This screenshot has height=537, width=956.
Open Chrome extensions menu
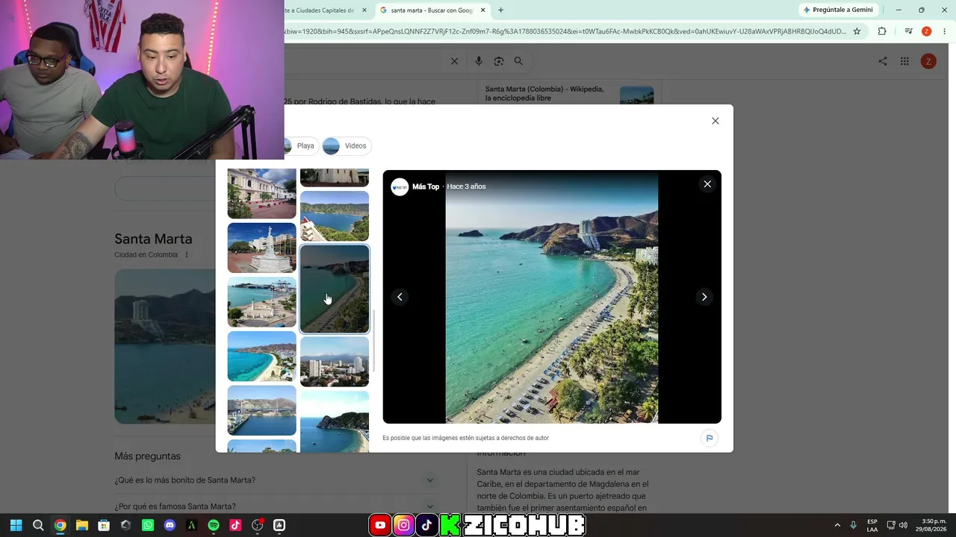[882, 31]
